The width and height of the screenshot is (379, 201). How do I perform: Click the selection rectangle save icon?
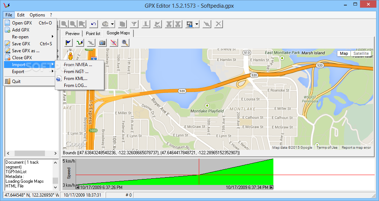tap(189, 24)
